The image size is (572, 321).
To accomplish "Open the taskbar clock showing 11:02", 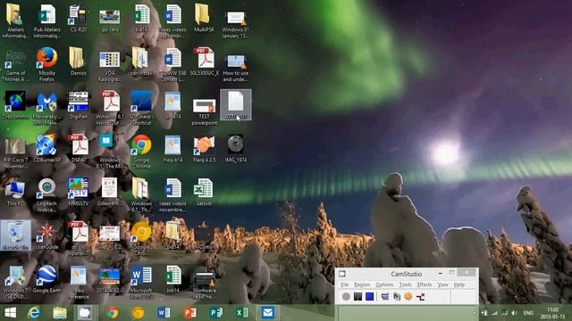I will tap(553, 313).
